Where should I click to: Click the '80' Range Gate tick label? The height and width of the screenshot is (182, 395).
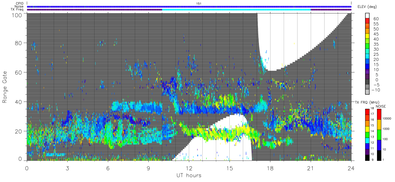pos(19,43)
